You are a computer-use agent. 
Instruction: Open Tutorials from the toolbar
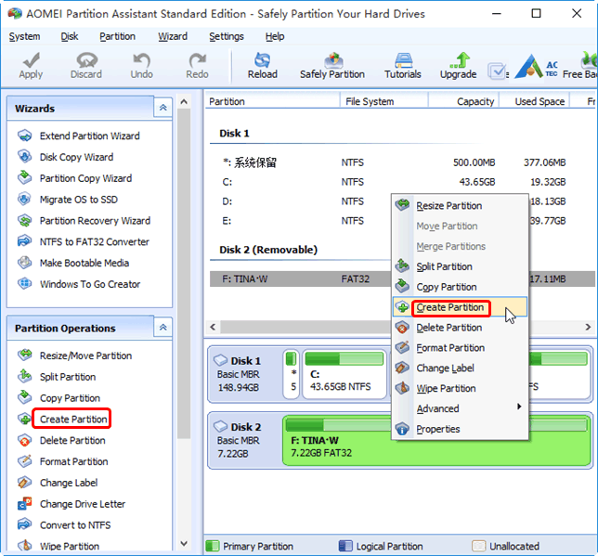click(403, 65)
